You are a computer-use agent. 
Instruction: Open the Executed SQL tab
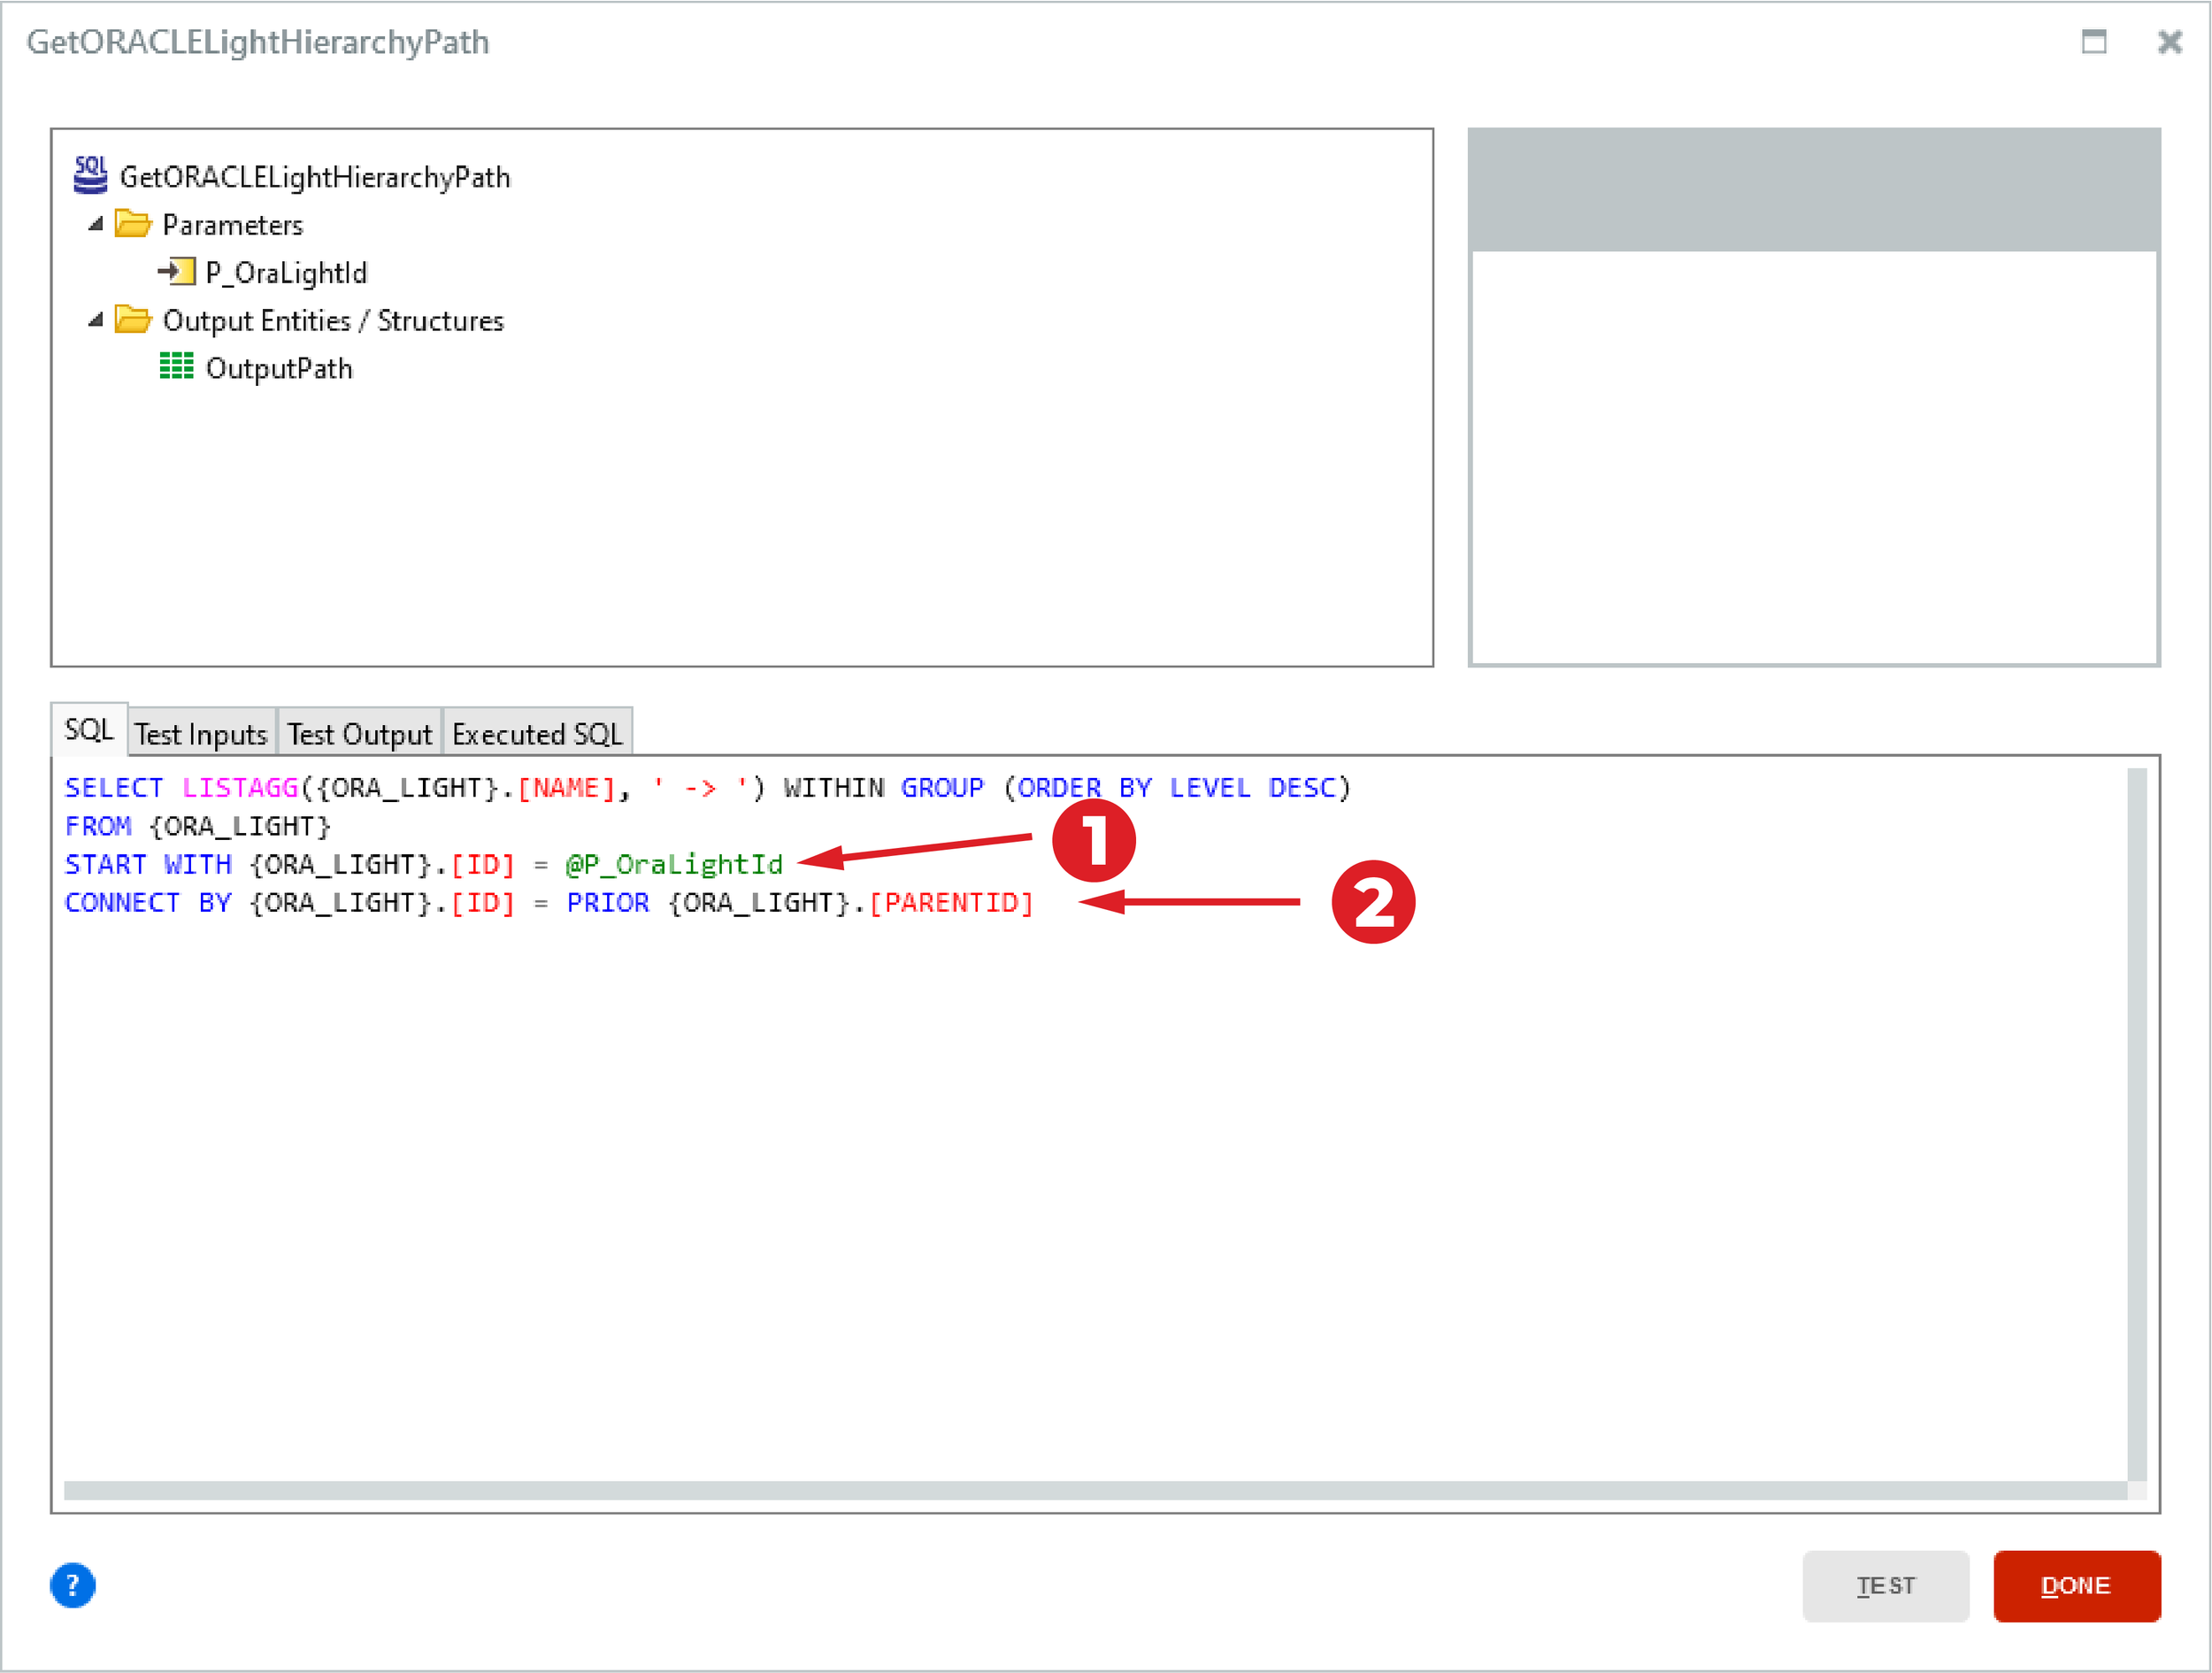(537, 732)
